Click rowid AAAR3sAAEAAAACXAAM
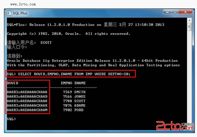The width and height of the screenshot is (197, 137). [27, 110]
